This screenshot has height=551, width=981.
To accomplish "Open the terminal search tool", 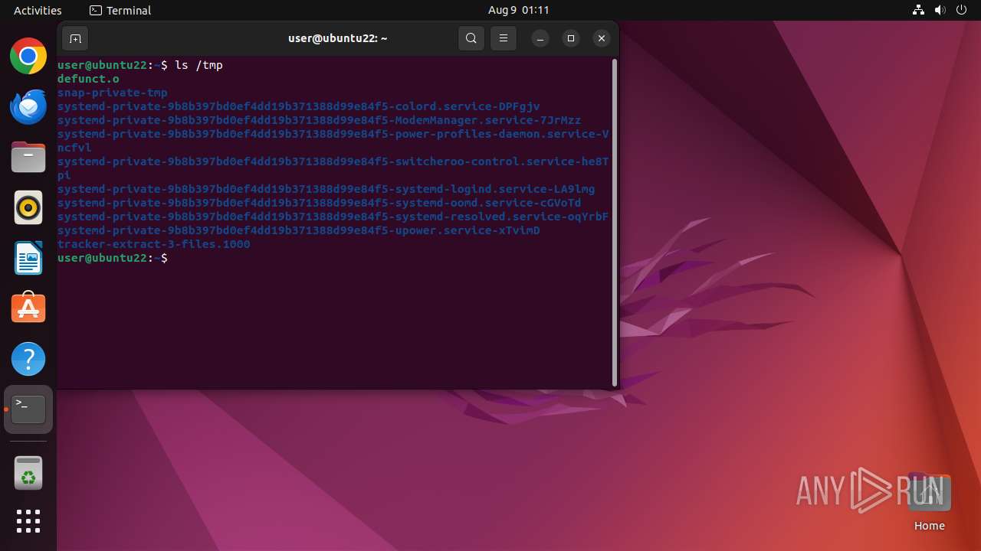I will coord(471,38).
